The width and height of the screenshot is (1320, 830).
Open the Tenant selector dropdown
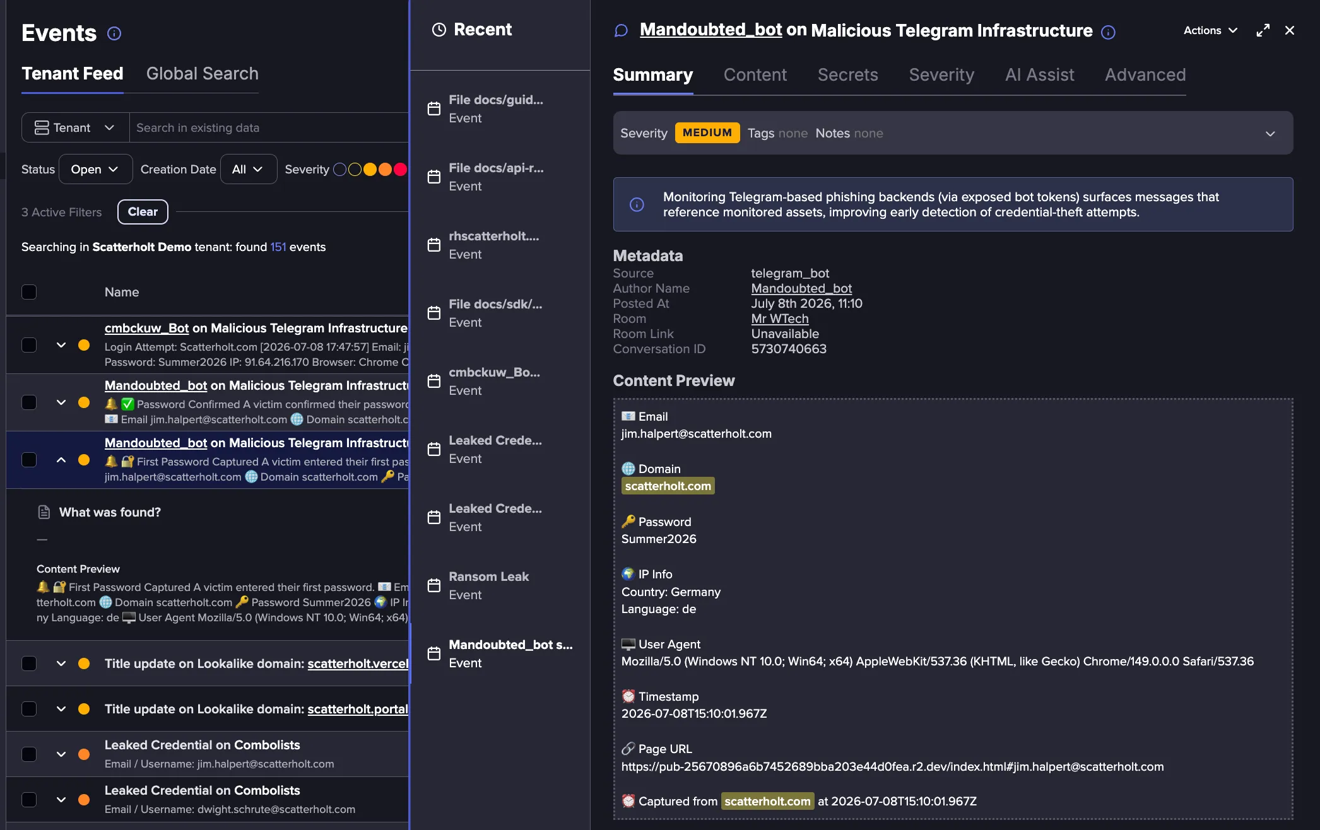(76, 127)
